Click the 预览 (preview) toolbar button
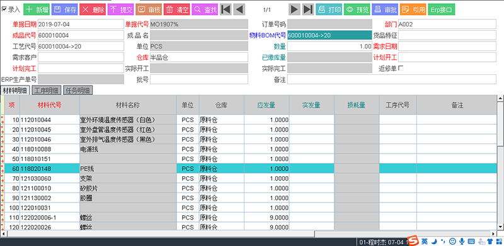The image size is (504, 246). [x=357, y=9]
